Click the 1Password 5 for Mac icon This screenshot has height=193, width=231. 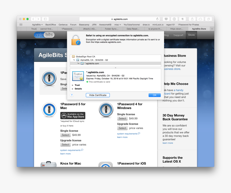[49, 110]
